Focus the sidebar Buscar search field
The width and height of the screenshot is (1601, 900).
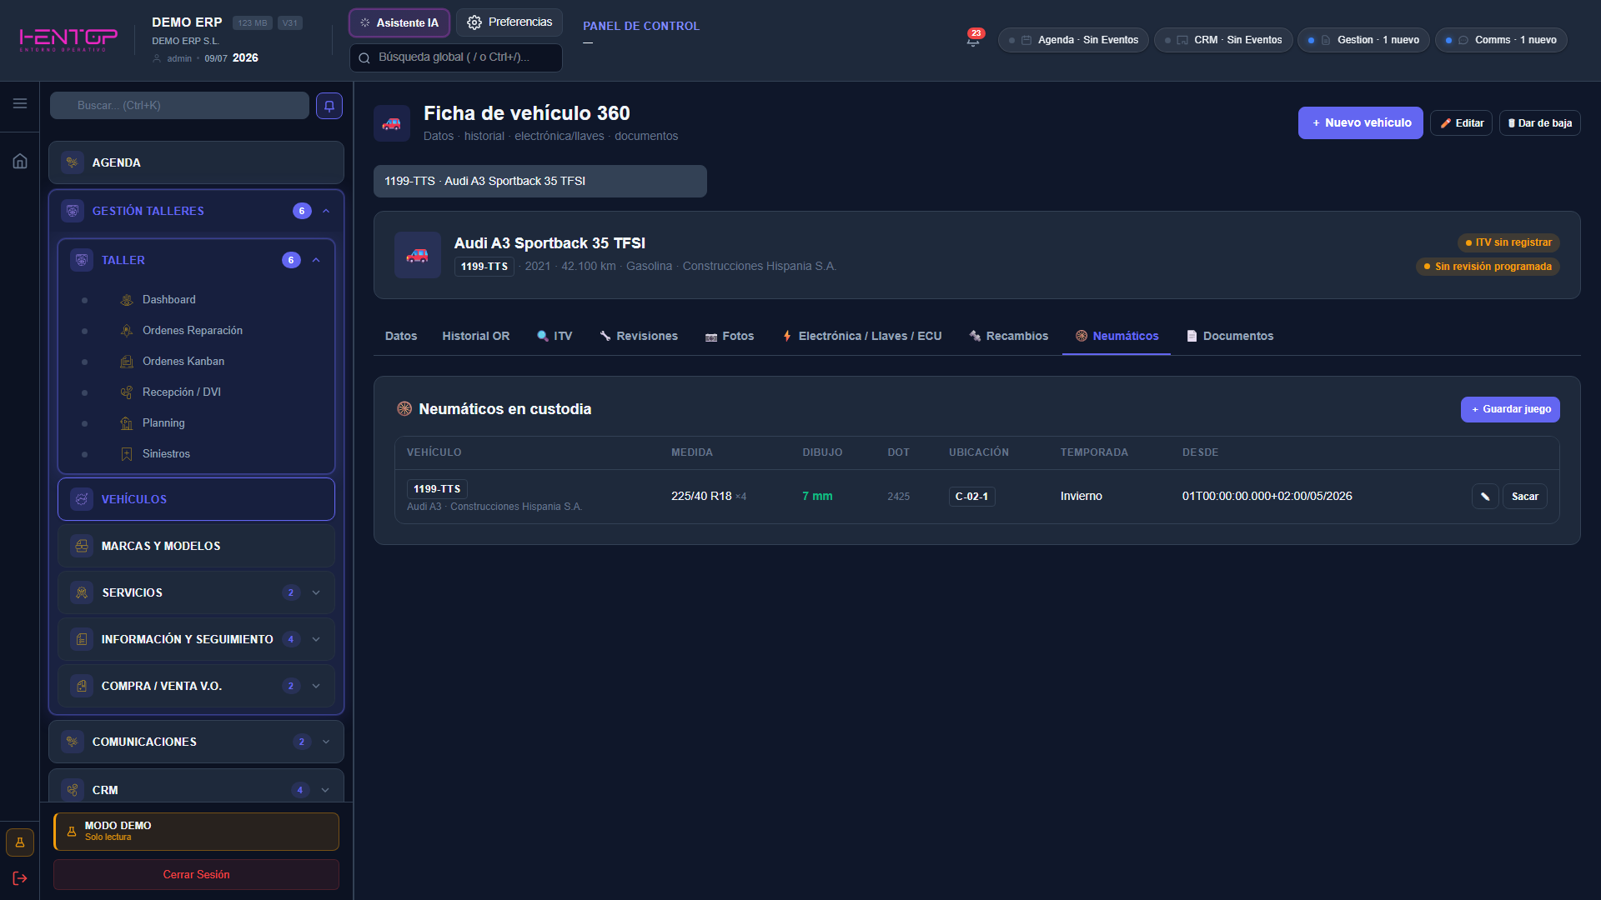[x=179, y=106]
